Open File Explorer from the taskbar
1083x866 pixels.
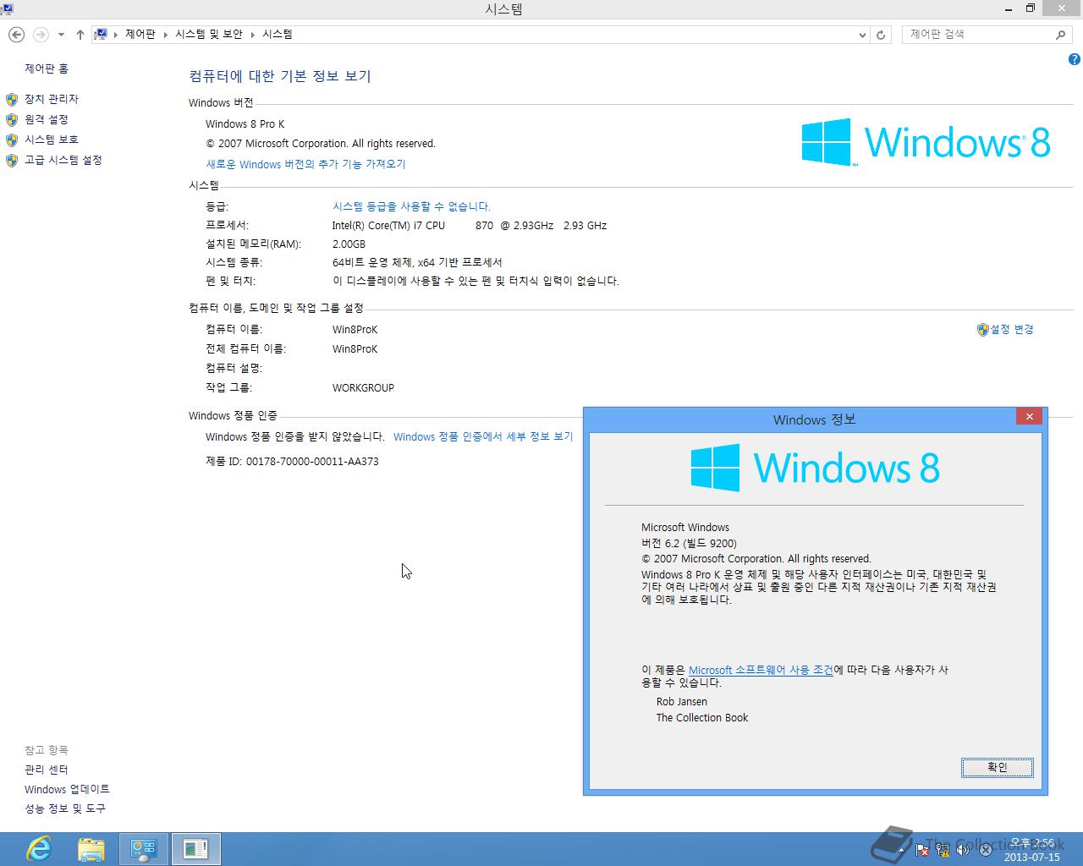(91, 848)
